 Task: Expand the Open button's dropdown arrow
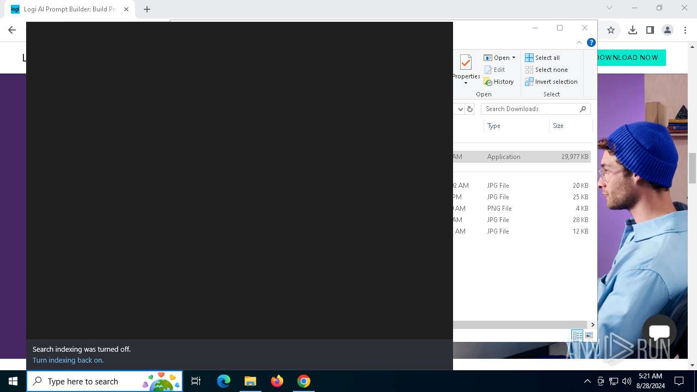click(513, 58)
